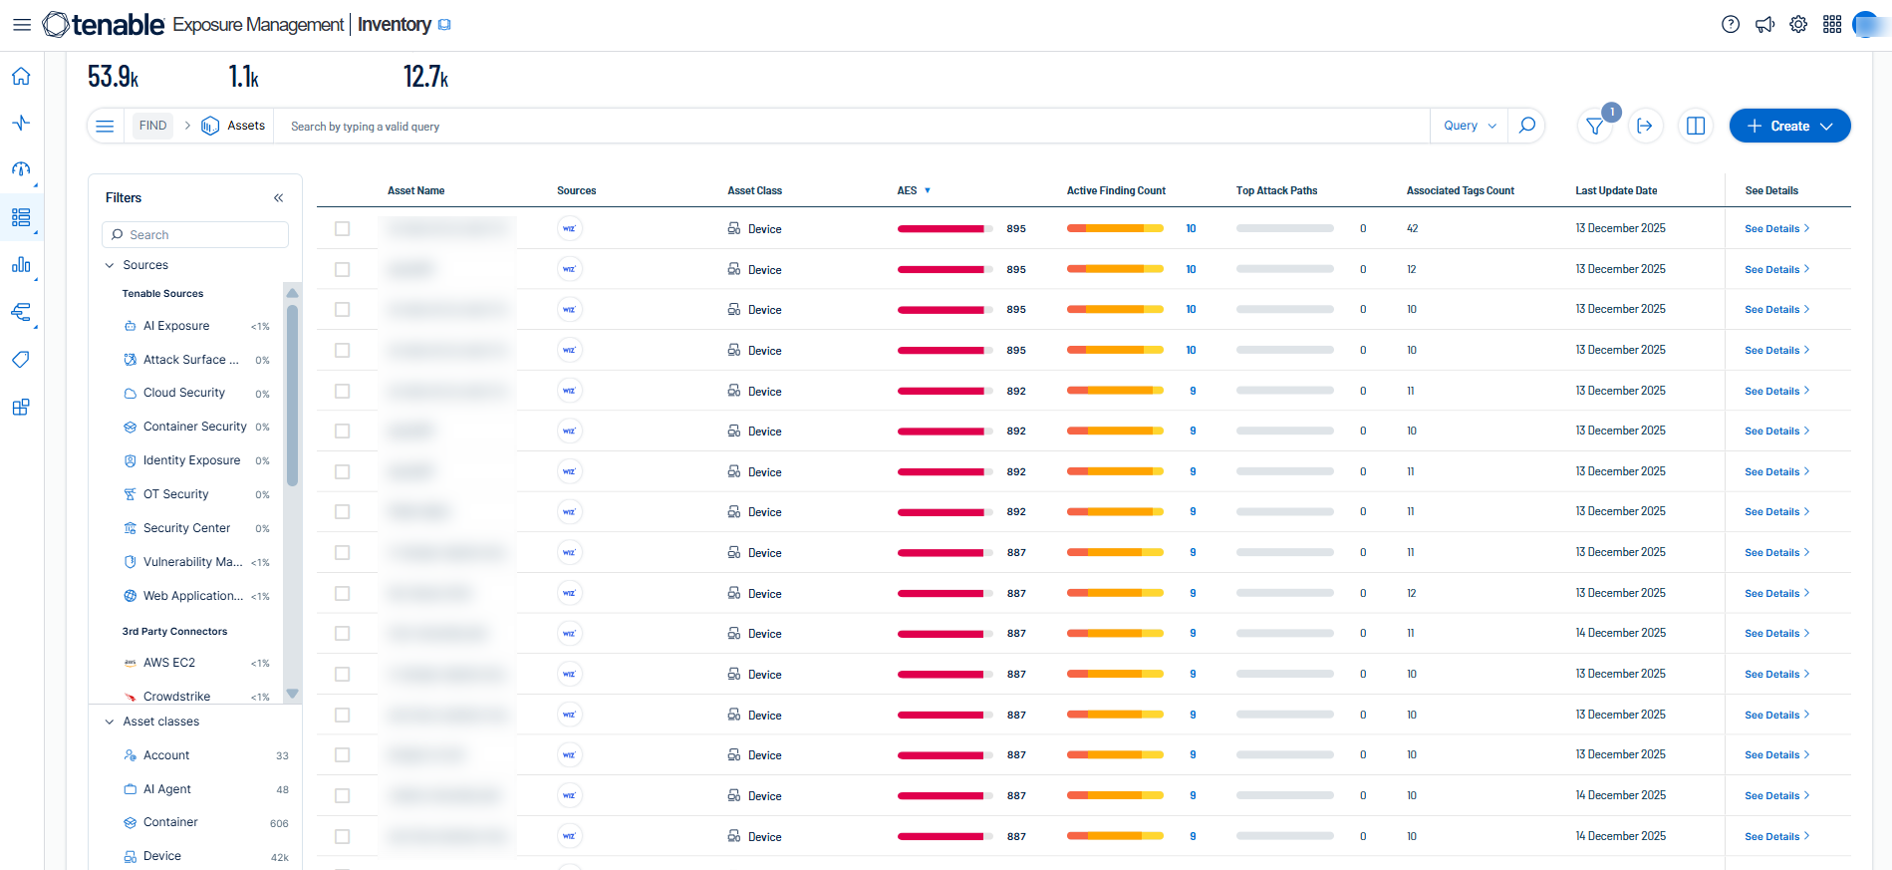Open the announcements megaphone icon

point(1764,25)
